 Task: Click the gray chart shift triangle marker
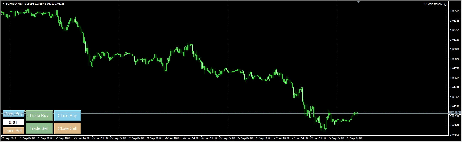(x=358, y=2)
